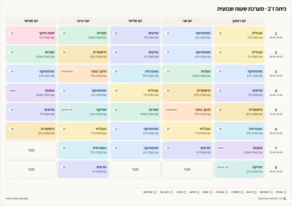This screenshot has width=292, height=206.
Task: Click the היסטוריה legend color circle
Action: (x=242, y=192)
